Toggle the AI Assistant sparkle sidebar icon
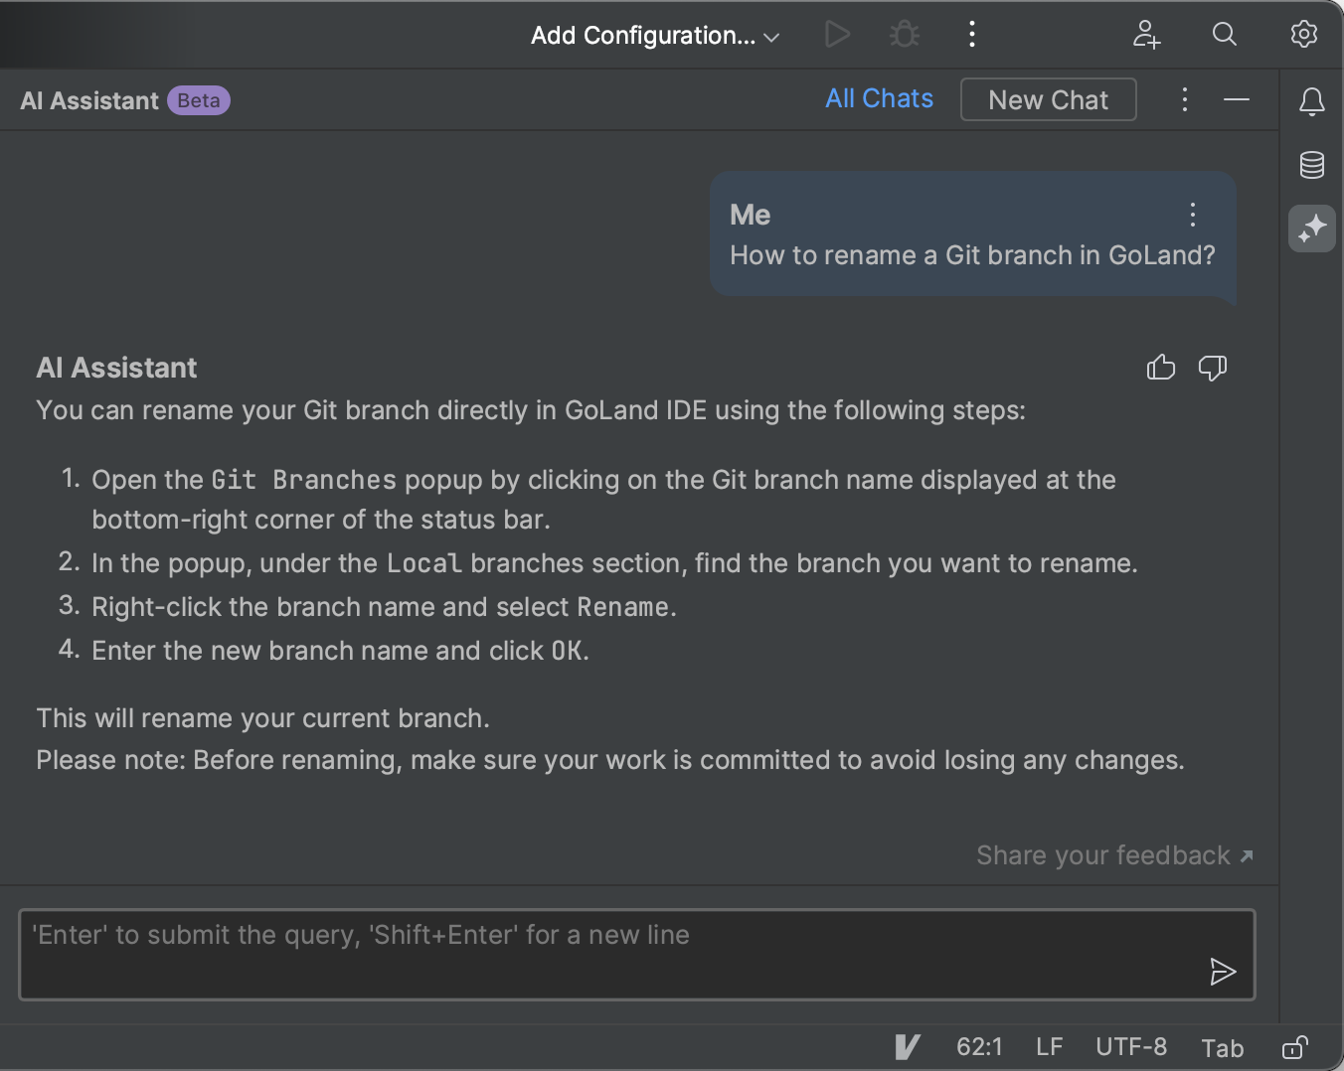1344x1071 pixels. 1311,229
